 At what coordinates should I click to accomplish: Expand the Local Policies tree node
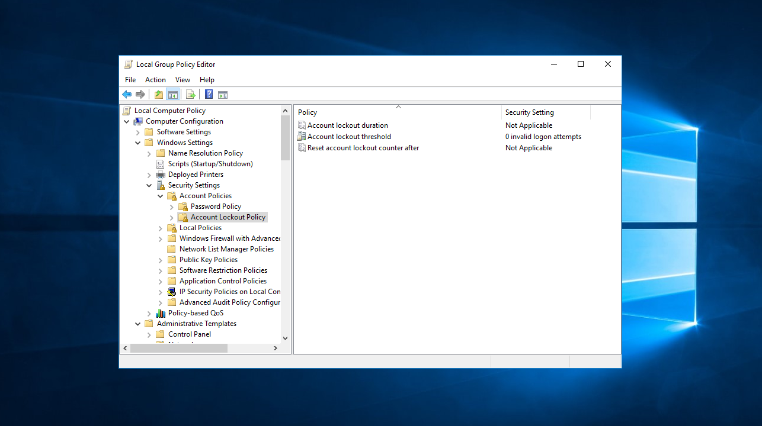[x=161, y=228]
